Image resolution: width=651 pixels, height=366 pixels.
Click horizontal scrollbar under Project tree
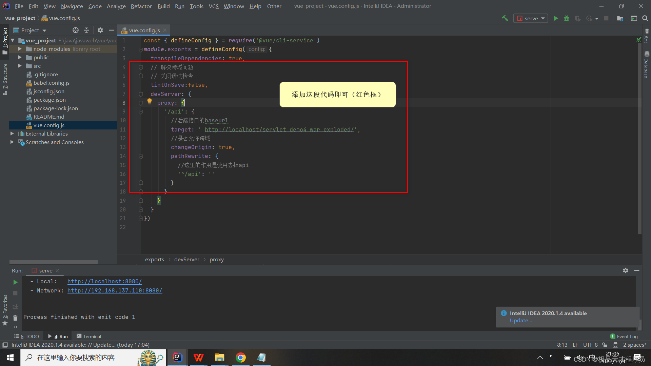(x=54, y=262)
